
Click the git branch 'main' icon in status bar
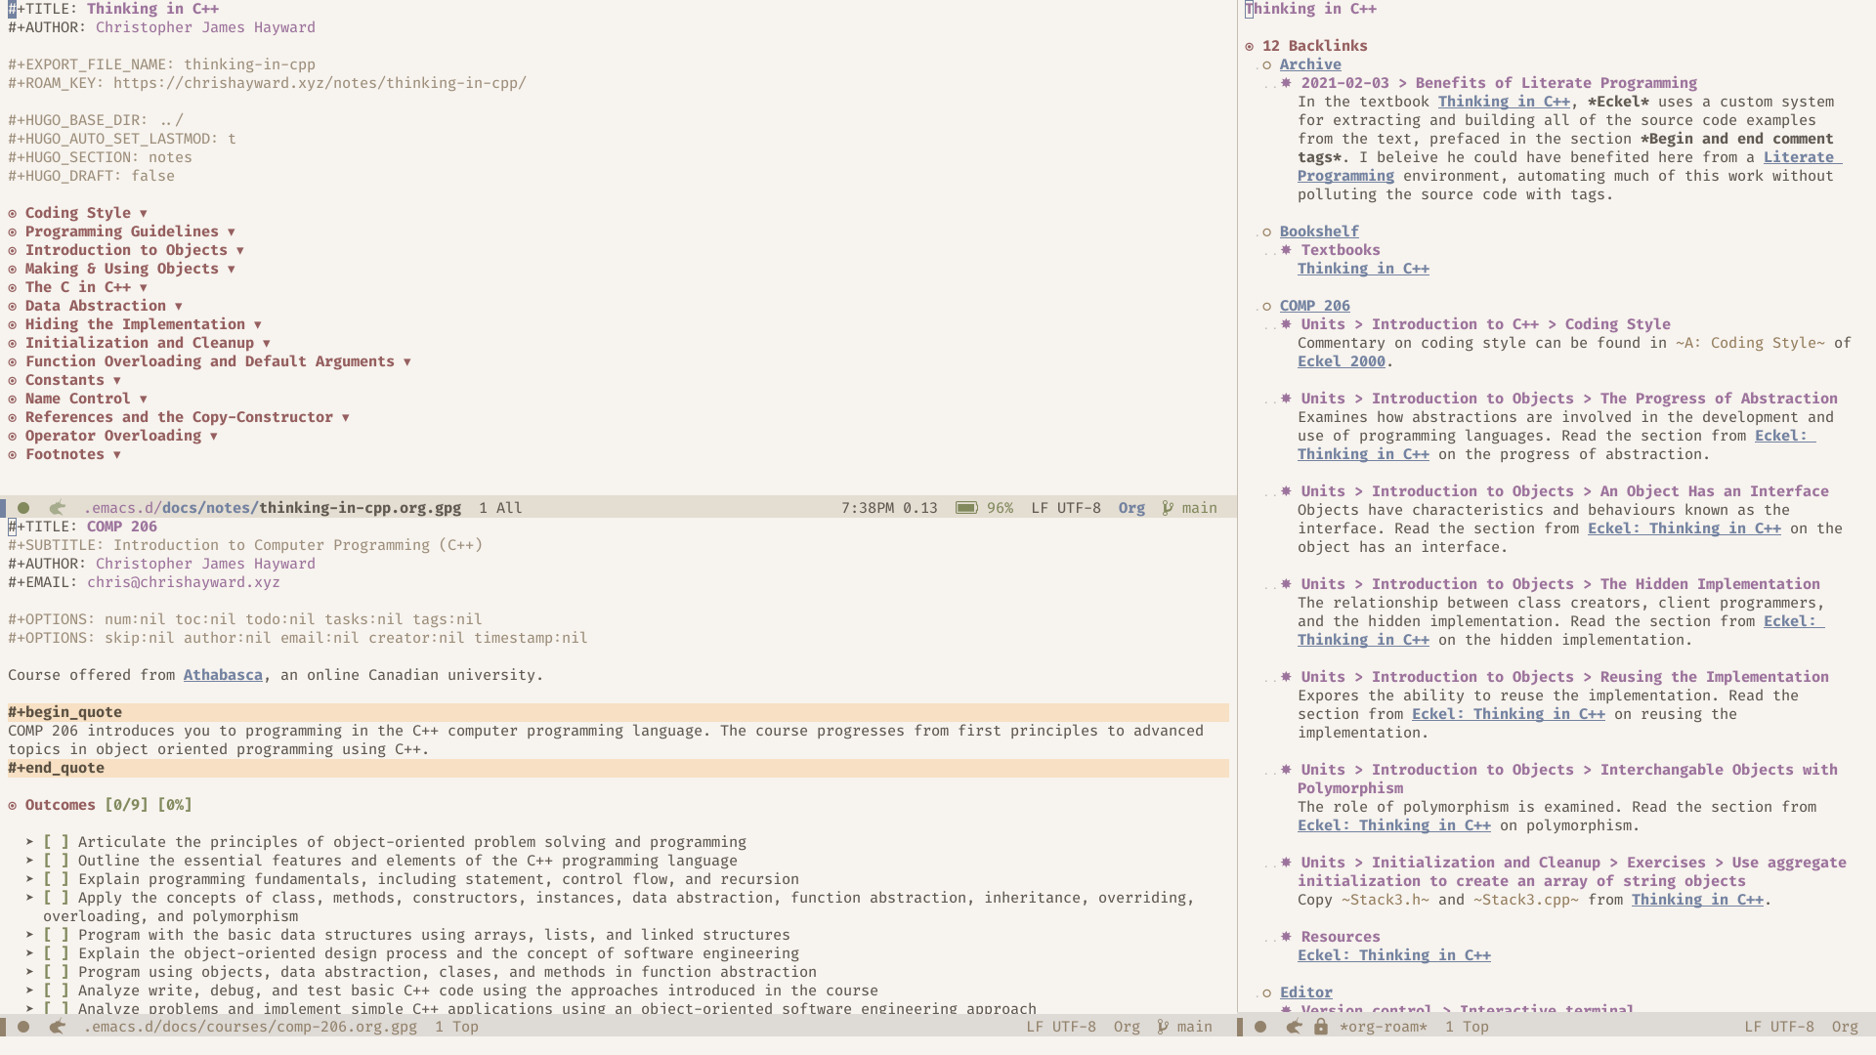[1168, 506]
